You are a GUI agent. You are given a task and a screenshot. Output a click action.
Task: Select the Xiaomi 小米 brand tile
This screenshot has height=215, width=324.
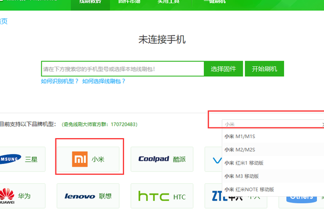point(88,159)
